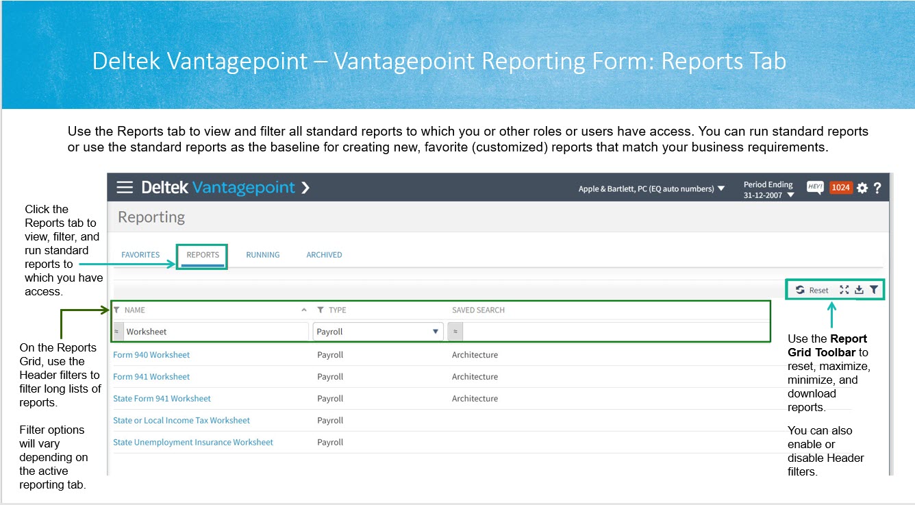Click the filter icon beside NAME column
This screenshot has height=505, width=915.
(x=117, y=310)
